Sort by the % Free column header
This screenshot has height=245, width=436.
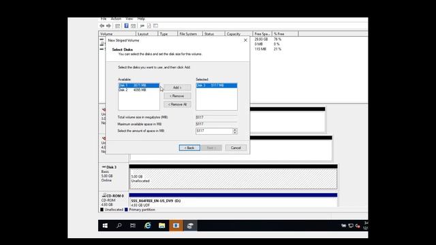coord(285,34)
